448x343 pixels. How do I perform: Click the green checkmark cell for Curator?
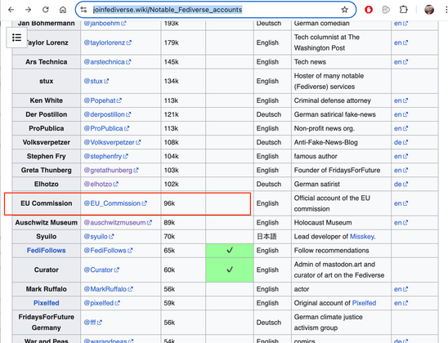230,270
